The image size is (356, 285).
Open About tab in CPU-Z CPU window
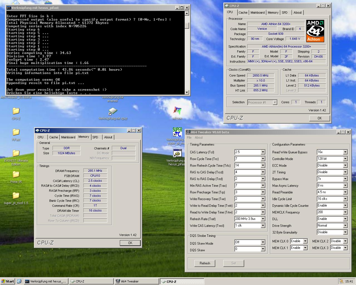point(298,13)
